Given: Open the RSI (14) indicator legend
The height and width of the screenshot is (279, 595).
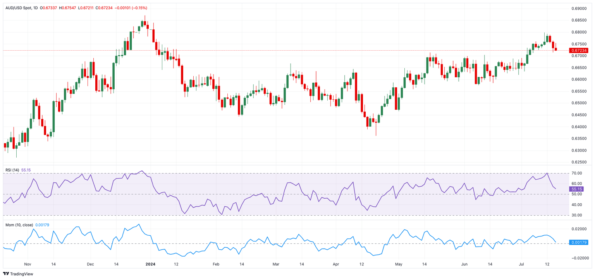Looking at the screenshot, I should pyautogui.click(x=12, y=169).
